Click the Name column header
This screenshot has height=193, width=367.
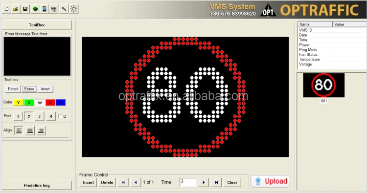[315, 24]
